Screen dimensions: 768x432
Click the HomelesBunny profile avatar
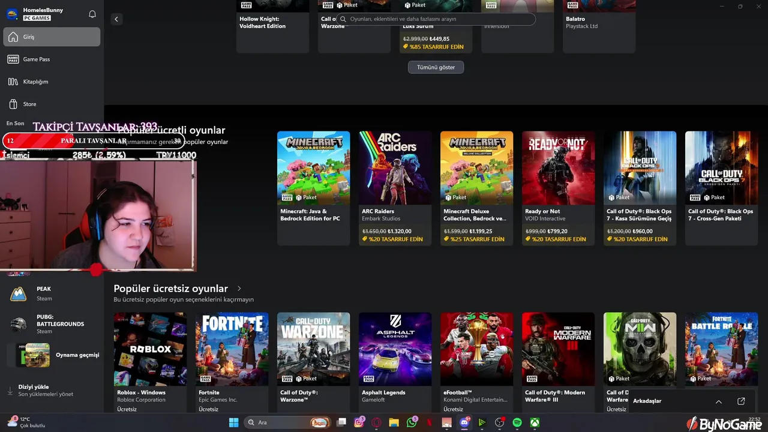(x=12, y=14)
